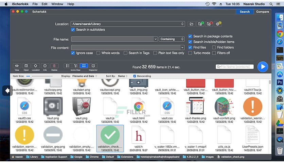This screenshot has width=284, height=164.
Task: Open Sort By Name dropdown
Action: click(123, 76)
